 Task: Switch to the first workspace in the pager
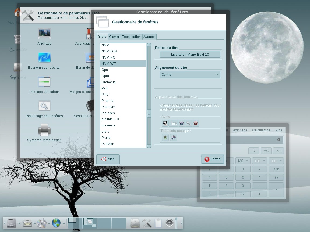pyautogui.click(x=75, y=223)
